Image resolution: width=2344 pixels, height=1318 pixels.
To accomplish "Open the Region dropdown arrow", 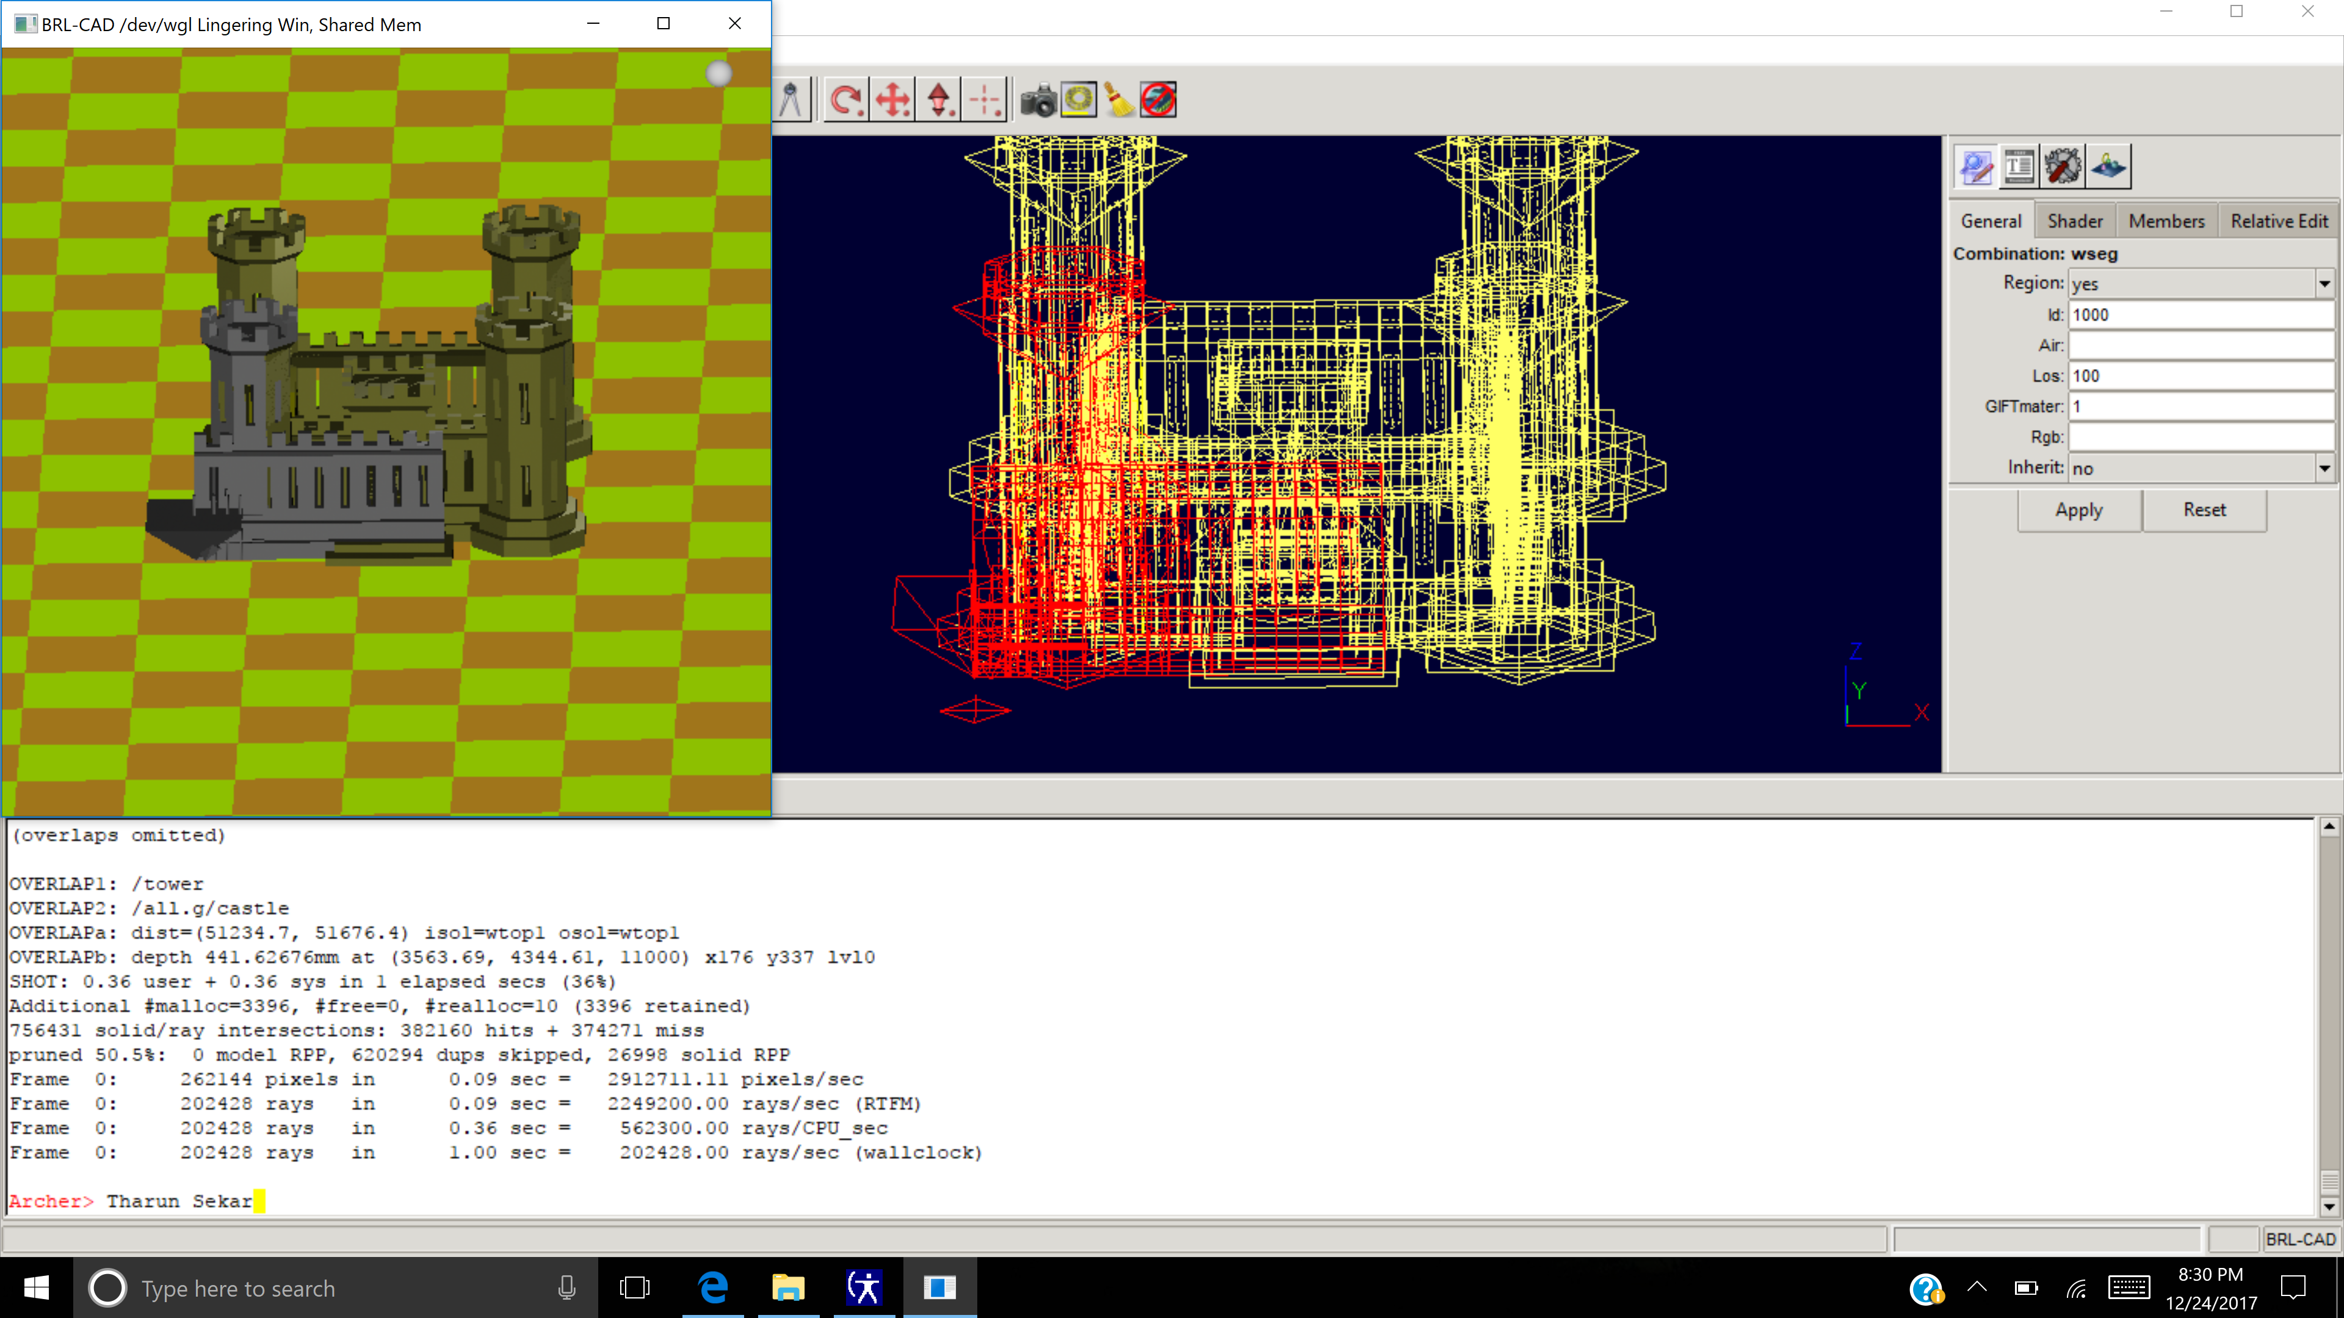I will (x=2324, y=284).
